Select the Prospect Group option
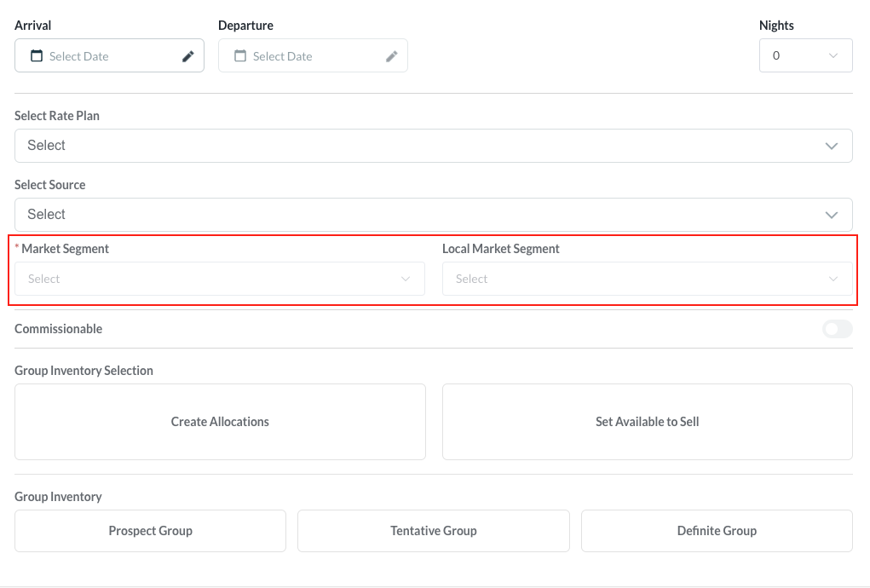This screenshot has width=870, height=588. click(x=150, y=531)
